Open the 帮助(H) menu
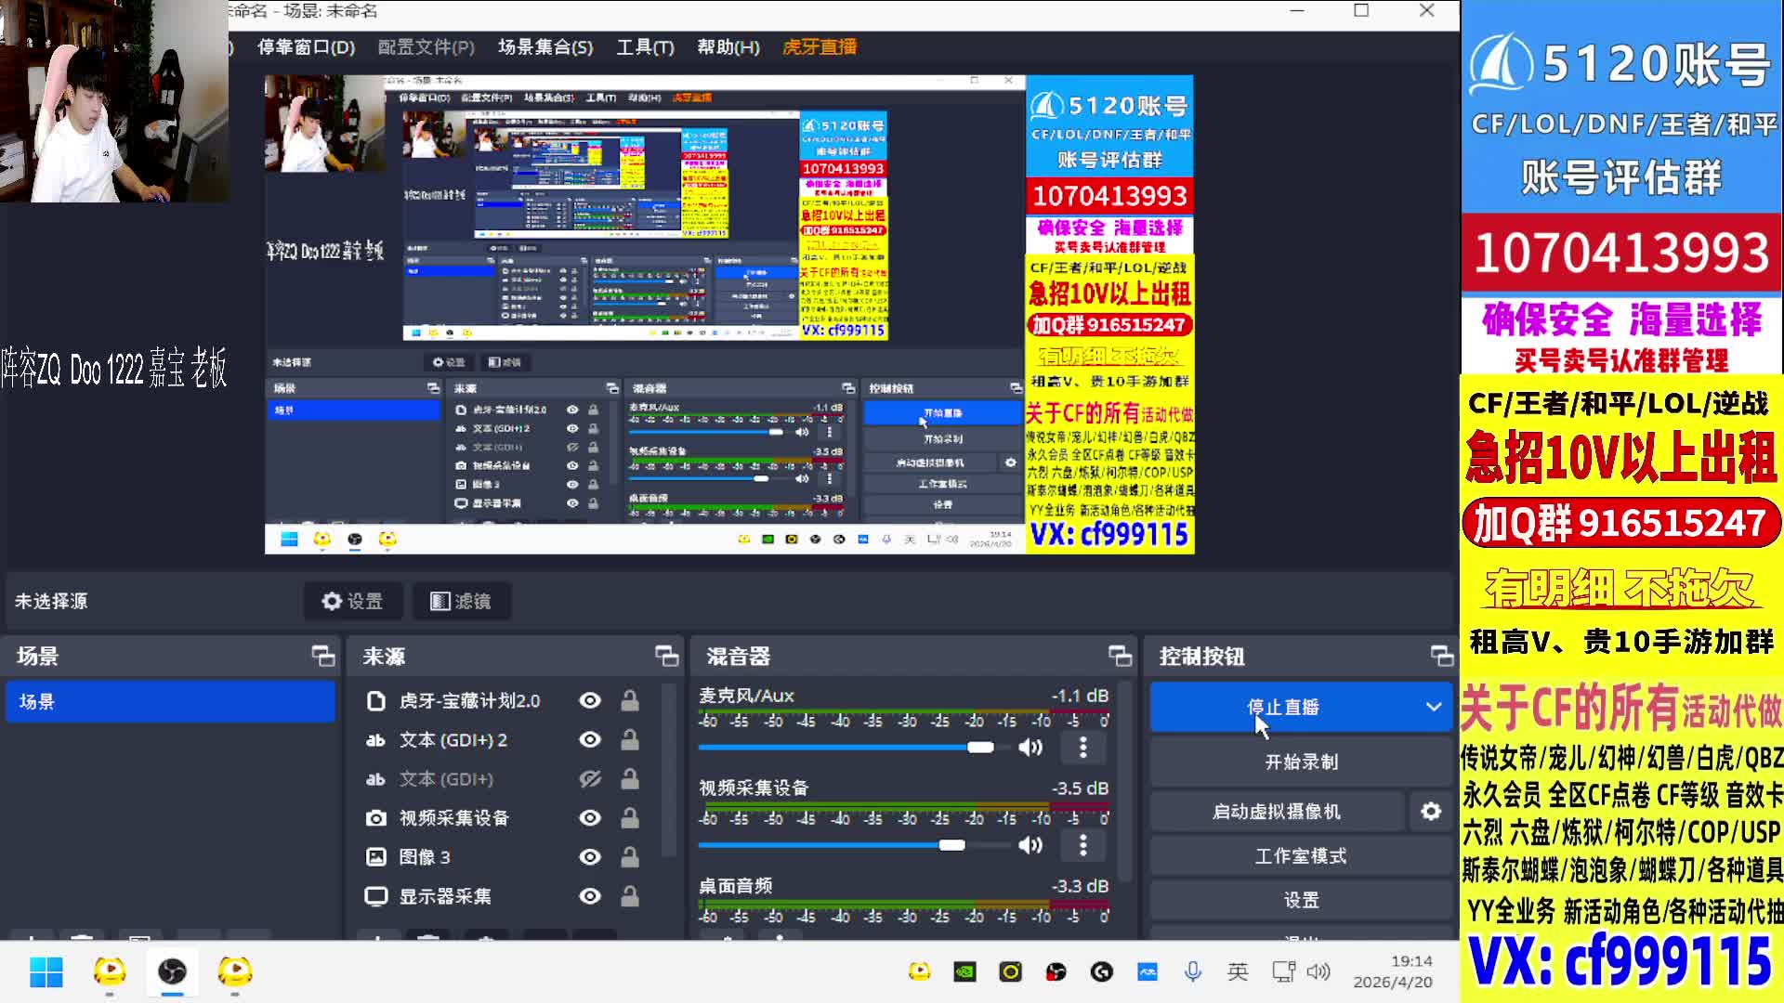1784x1003 pixels. click(x=728, y=46)
